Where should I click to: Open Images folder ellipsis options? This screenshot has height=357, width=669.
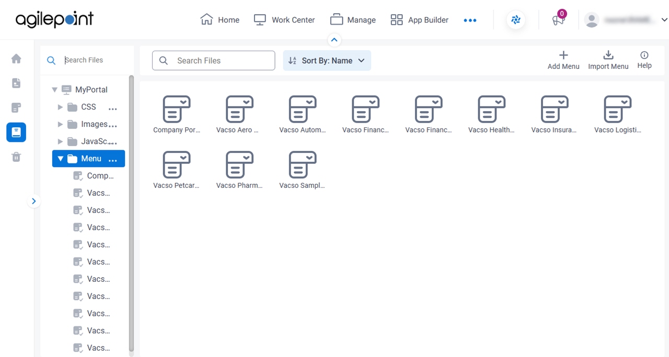pos(112,126)
